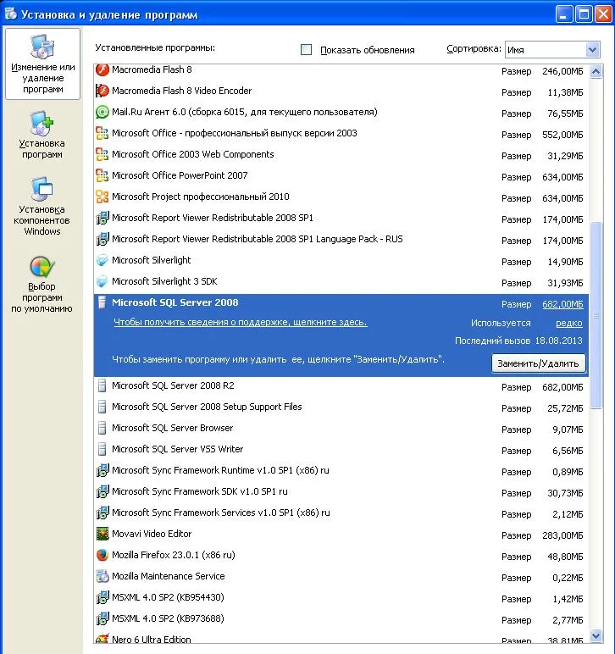Click the Mozilla Firefox 23.0.1 icon

[102, 556]
